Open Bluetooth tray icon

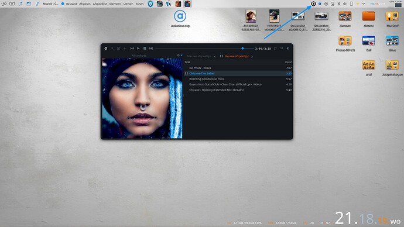coord(339,4)
